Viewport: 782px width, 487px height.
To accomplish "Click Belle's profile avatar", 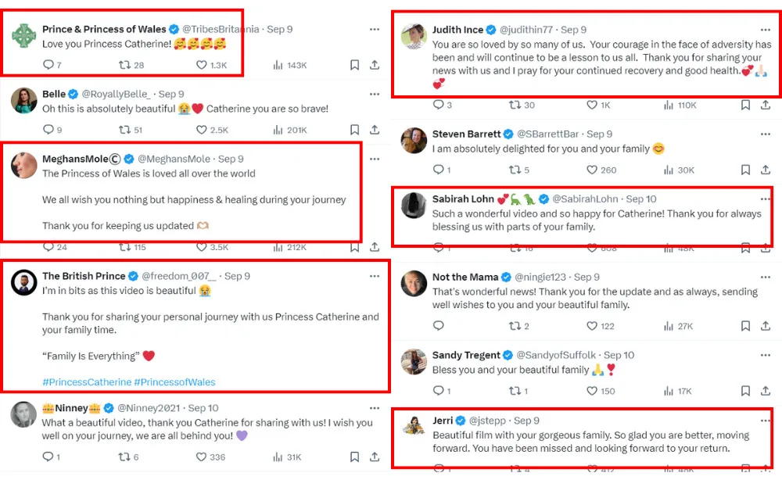I will click(24, 101).
